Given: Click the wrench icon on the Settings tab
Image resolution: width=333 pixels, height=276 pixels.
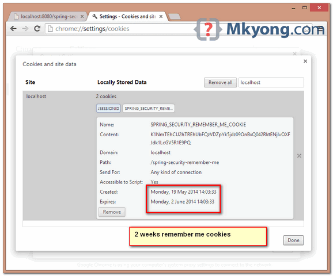Looking at the screenshot, I should coord(94,16).
